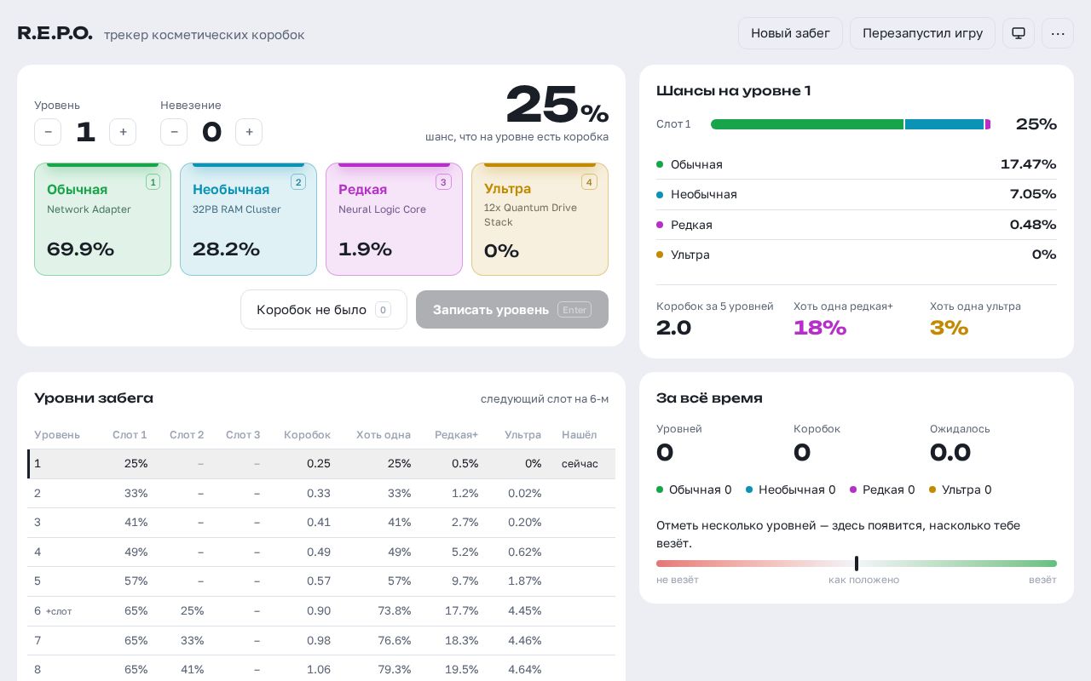The width and height of the screenshot is (1091, 681).
Task: Click the Редкая 0.48% row
Action: click(857, 225)
